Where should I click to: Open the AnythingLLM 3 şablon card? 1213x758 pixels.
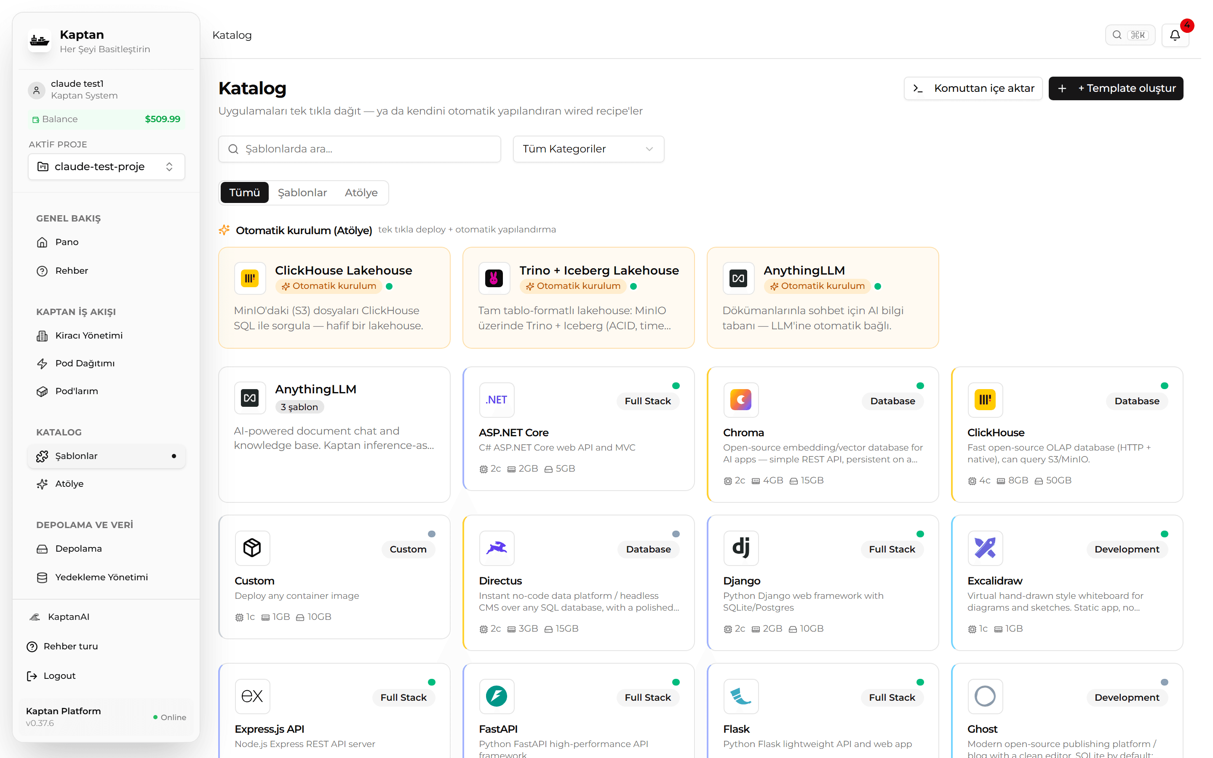pos(334,434)
